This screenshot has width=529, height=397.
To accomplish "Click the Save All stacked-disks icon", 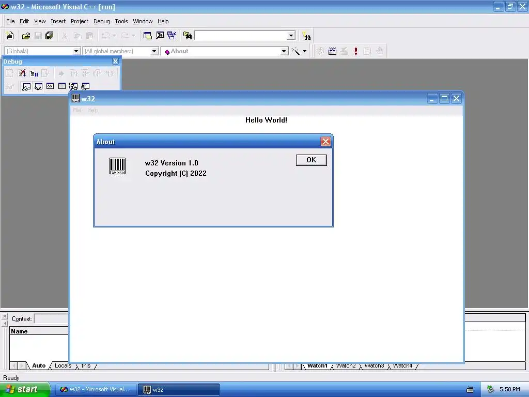I will (x=50, y=36).
